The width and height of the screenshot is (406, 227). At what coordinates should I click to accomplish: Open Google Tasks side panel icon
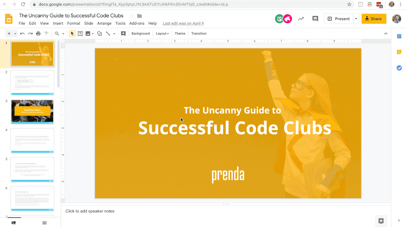399,68
